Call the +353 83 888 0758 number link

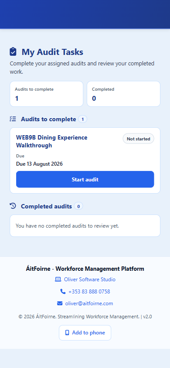tap(89, 292)
